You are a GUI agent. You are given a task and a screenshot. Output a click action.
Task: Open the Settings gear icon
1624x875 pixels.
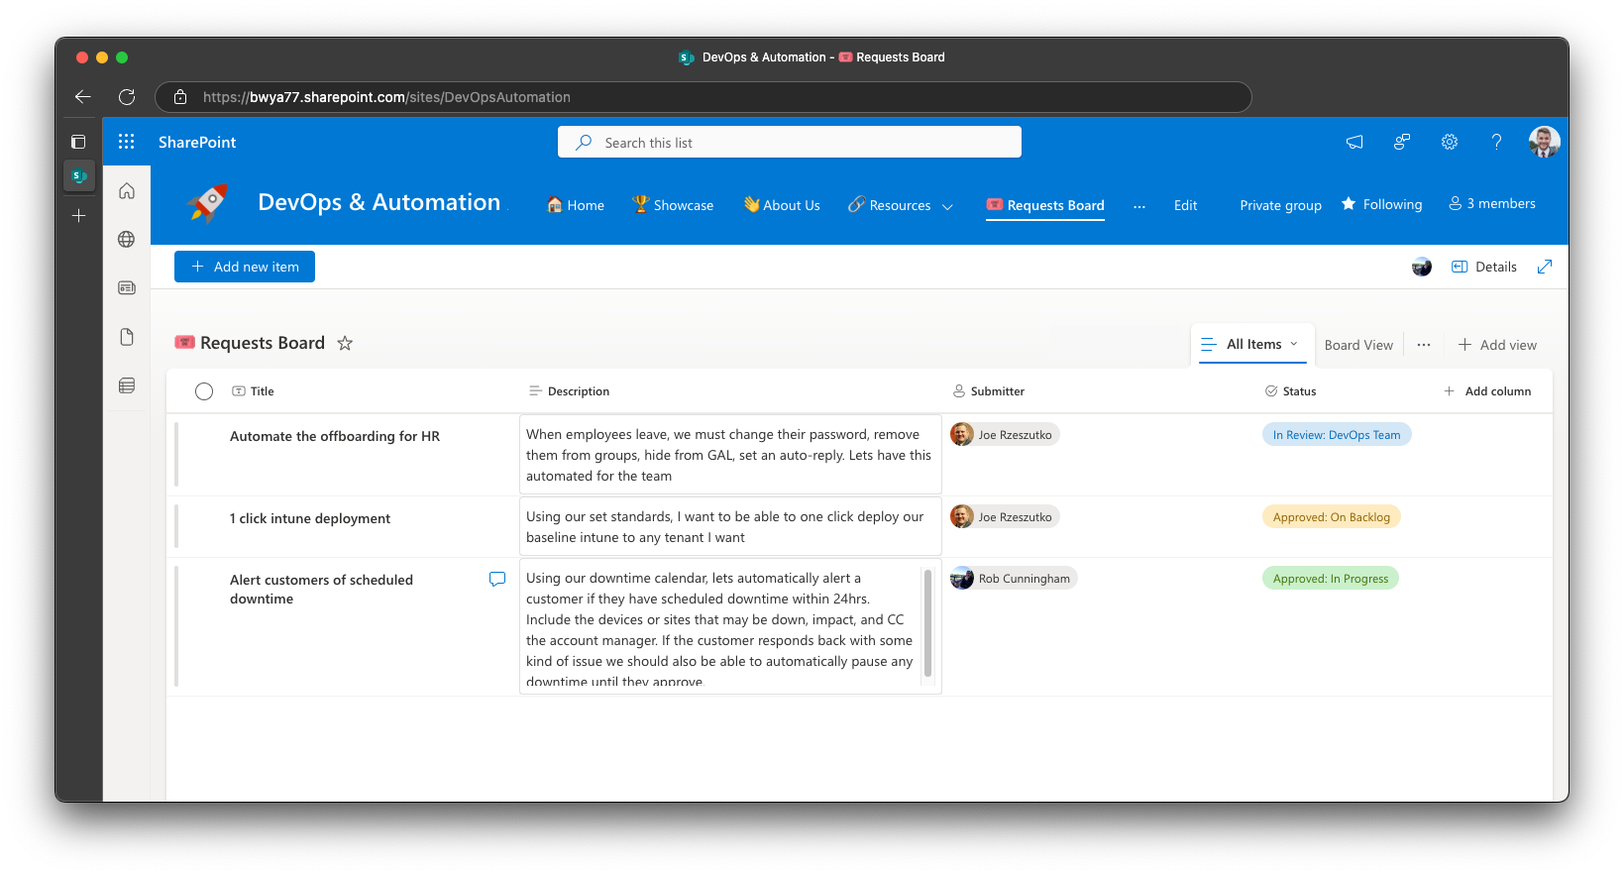click(1450, 142)
